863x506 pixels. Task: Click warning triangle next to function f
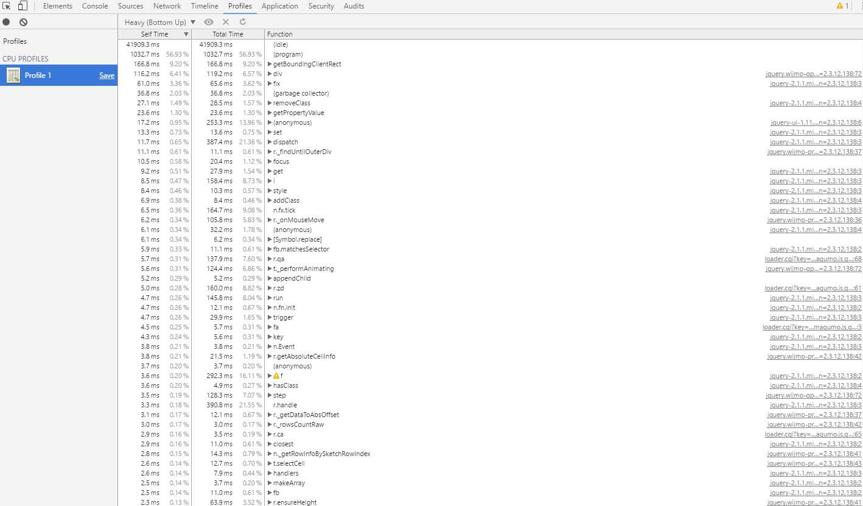point(276,376)
